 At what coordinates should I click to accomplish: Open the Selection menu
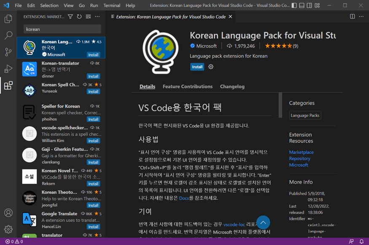click(49, 5)
